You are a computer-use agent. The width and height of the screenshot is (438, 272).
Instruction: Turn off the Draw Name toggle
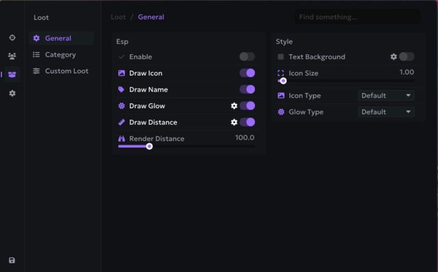click(x=247, y=90)
